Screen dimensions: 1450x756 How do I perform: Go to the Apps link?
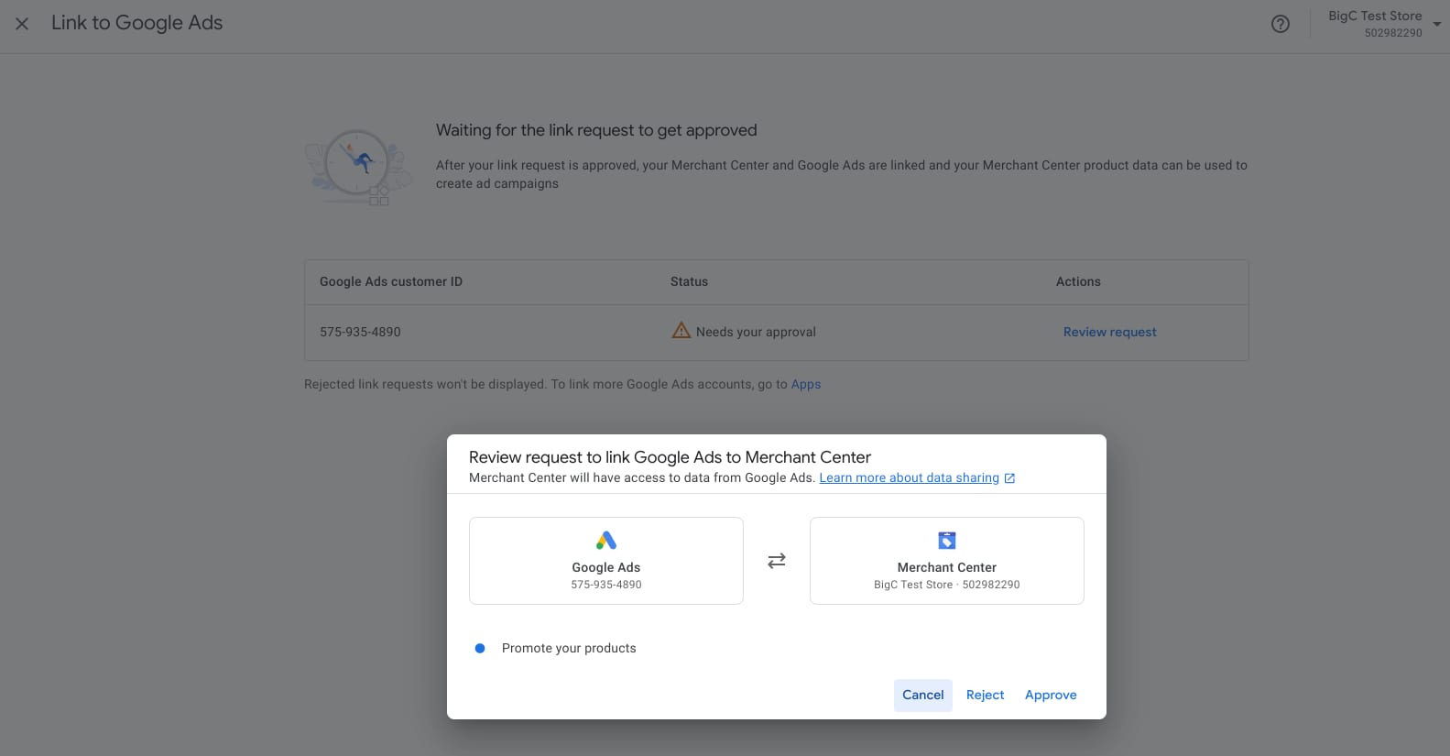(805, 384)
